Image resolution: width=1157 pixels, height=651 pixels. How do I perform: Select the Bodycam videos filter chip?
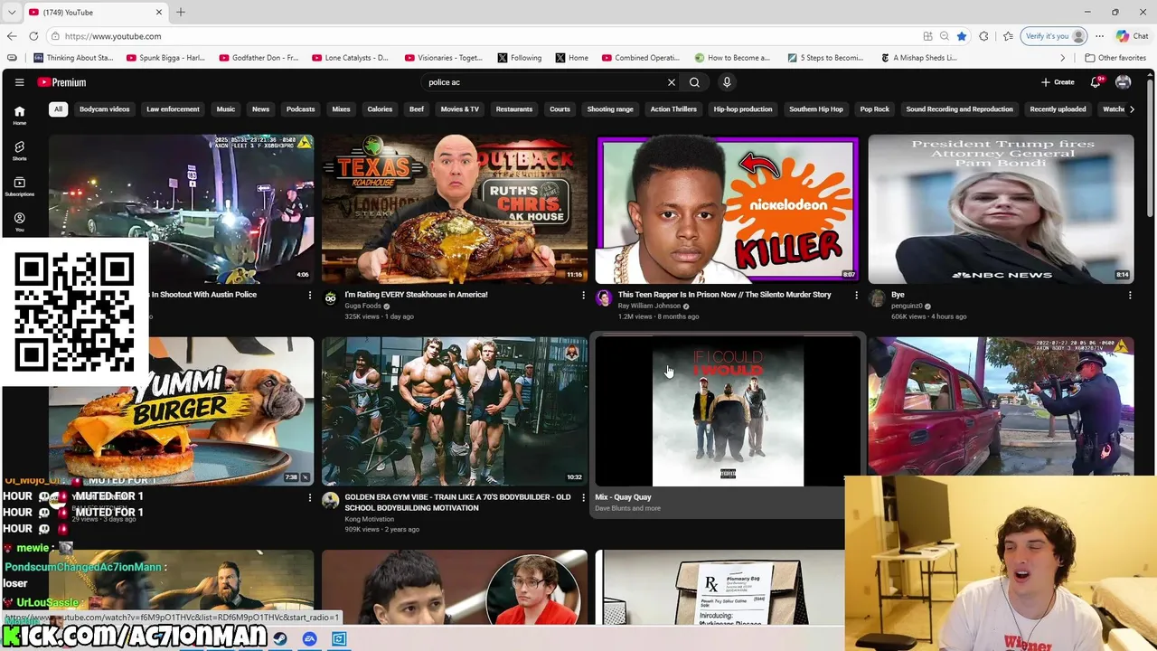tap(104, 109)
